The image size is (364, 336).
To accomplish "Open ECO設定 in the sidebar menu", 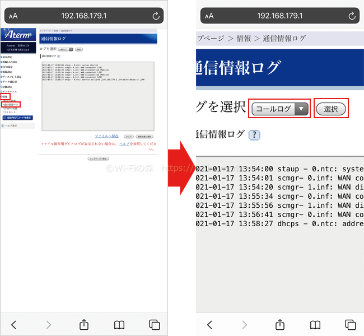I will point(7,67).
